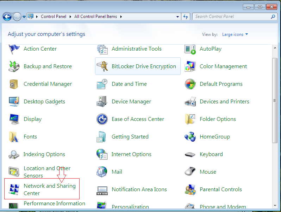281x212 pixels.
Task: Open the Display monitor icon
Action: pyautogui.click(x=14, y=119)
